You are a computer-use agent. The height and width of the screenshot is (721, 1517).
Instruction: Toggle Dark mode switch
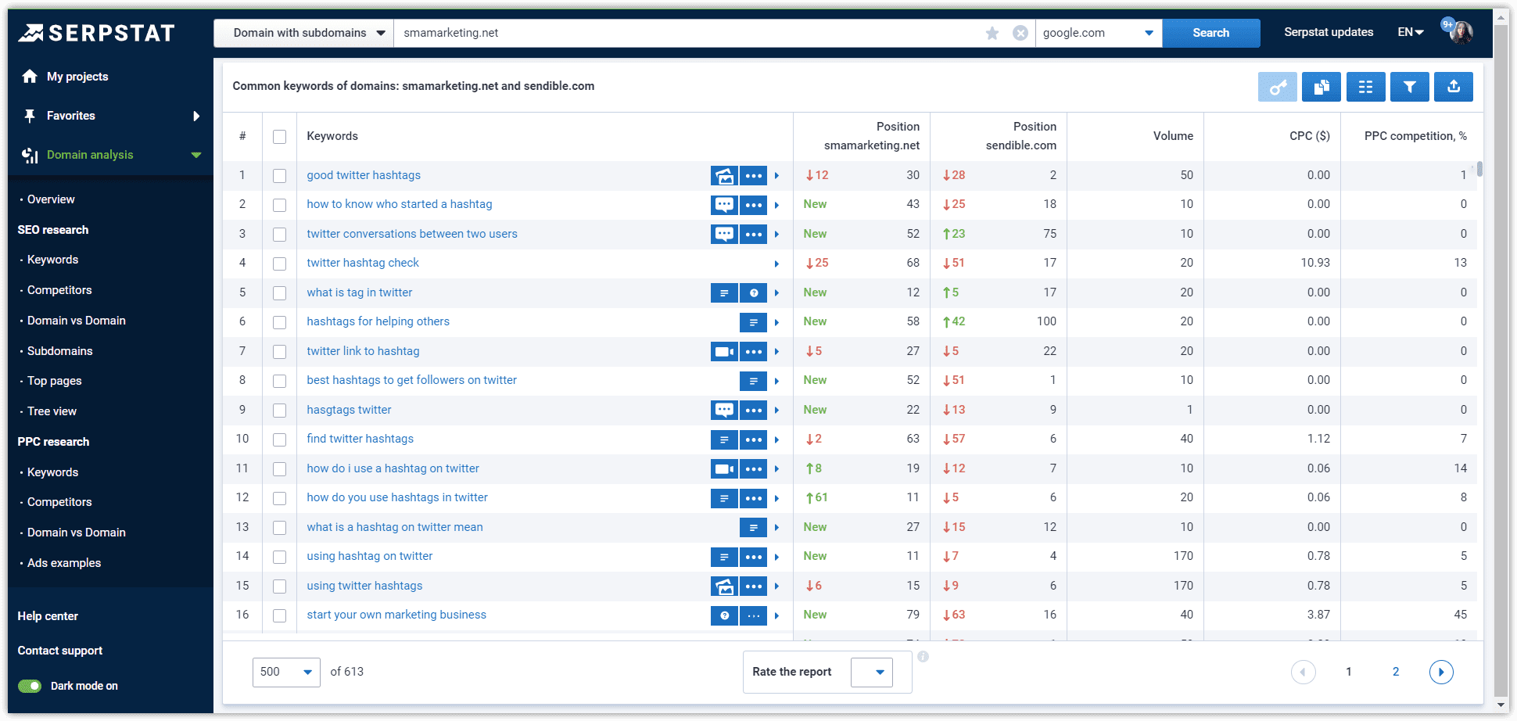pos(30,686)
